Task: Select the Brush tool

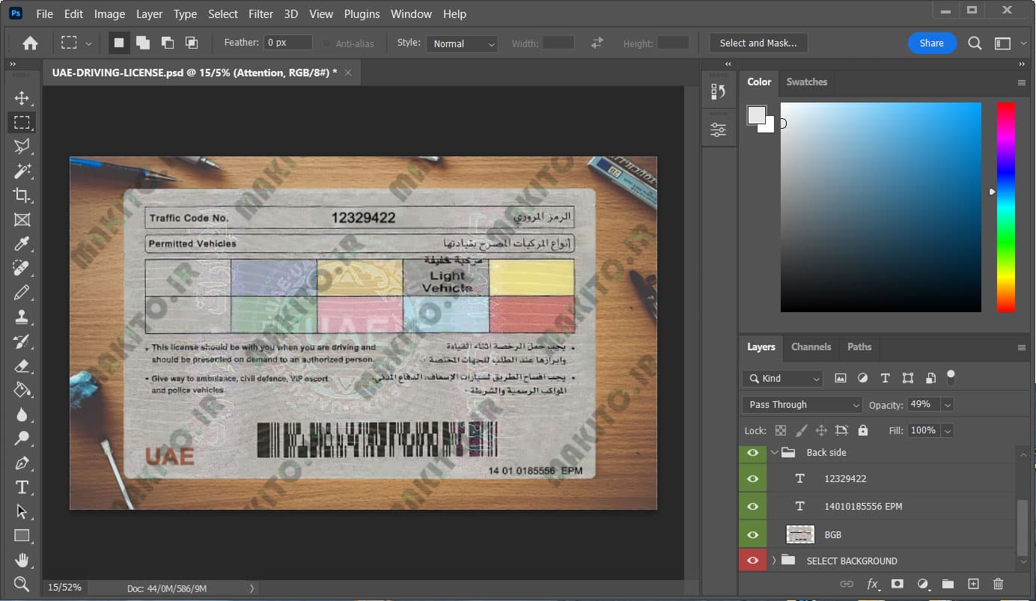Action: 22,293
